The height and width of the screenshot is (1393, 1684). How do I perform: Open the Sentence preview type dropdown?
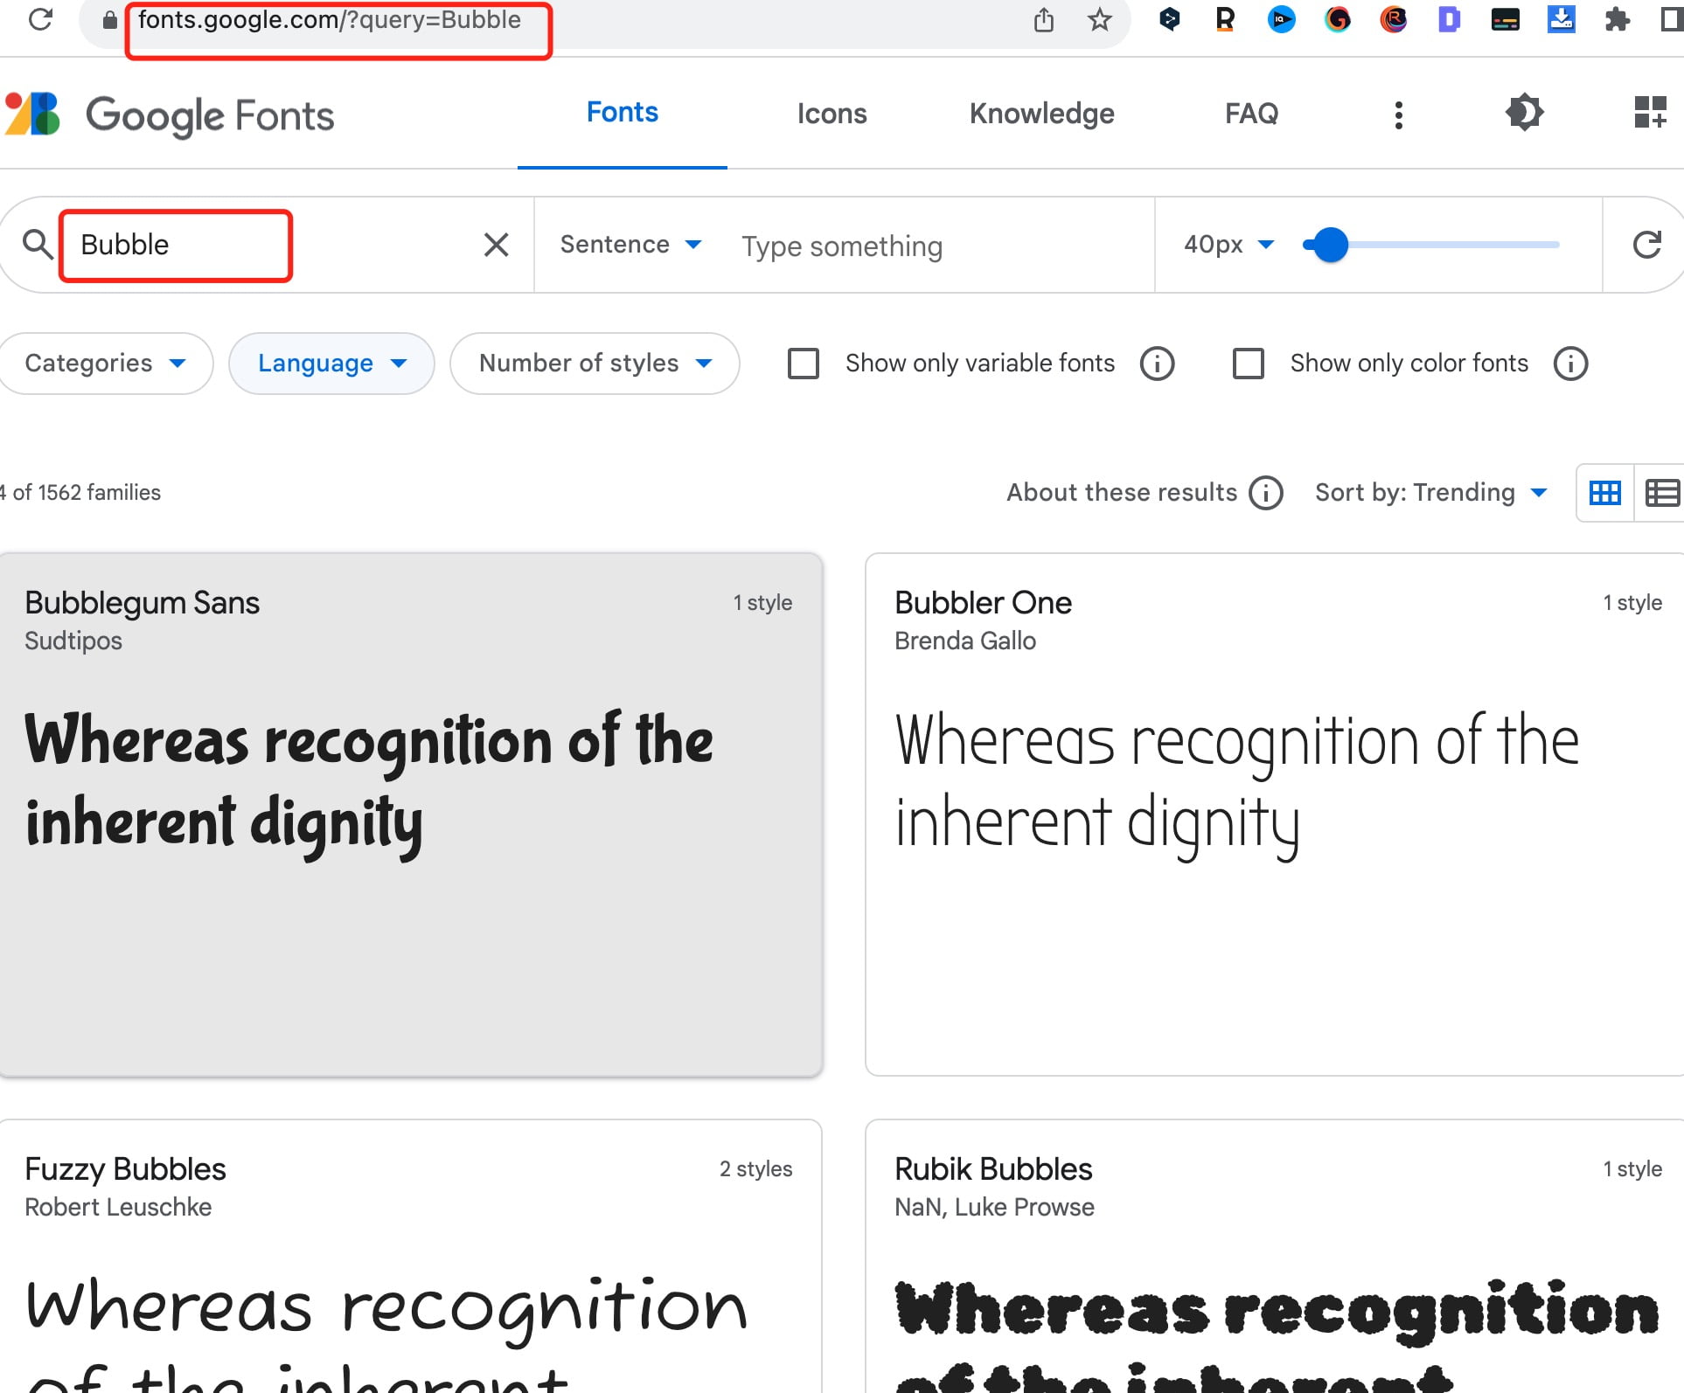tap(630, 245)
